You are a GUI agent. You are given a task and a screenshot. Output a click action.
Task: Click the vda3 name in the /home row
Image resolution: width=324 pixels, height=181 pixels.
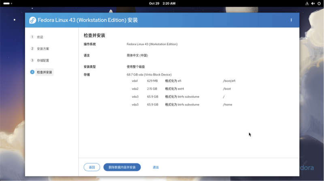(135, 105)
